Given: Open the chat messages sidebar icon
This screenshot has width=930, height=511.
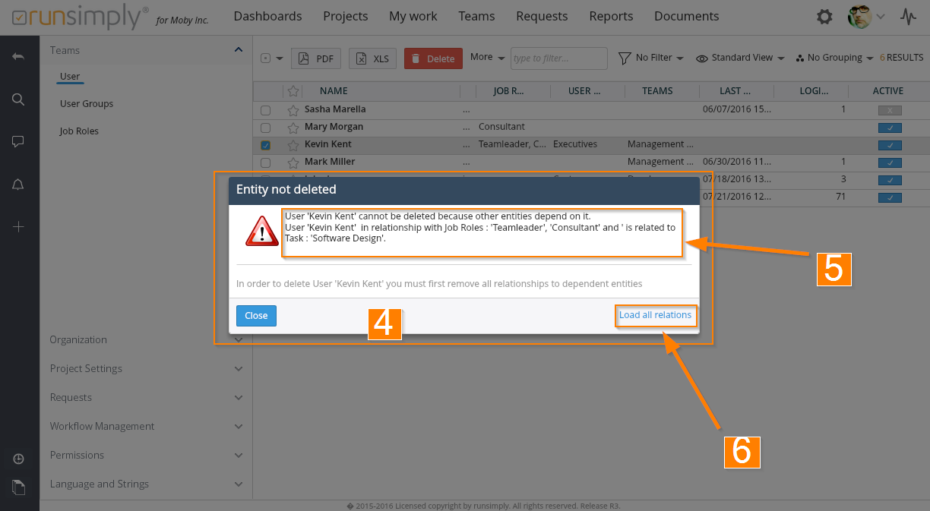Looking at the screenshot, I should point(19,141).
